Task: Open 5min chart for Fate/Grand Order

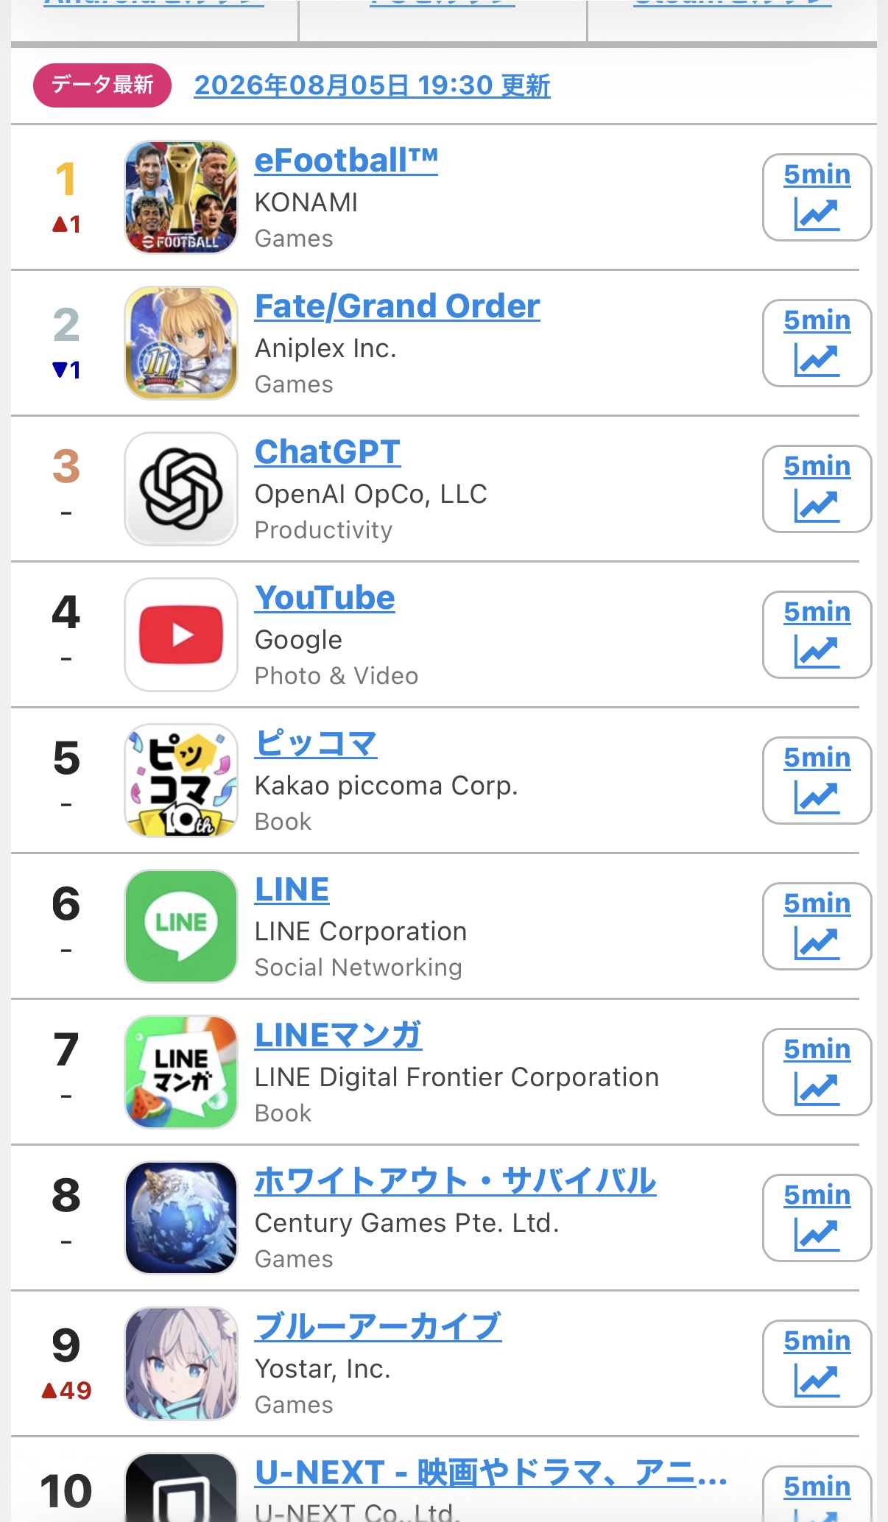Action: tap(817, 343)
